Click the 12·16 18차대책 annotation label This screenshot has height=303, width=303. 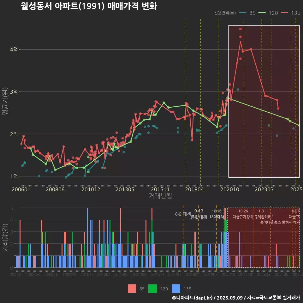coord(217,214)
